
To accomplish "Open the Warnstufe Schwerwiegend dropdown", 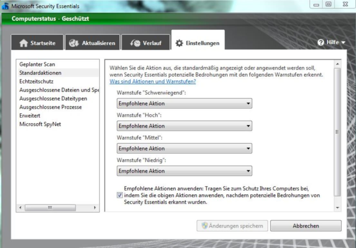I will tap(184, 103).
